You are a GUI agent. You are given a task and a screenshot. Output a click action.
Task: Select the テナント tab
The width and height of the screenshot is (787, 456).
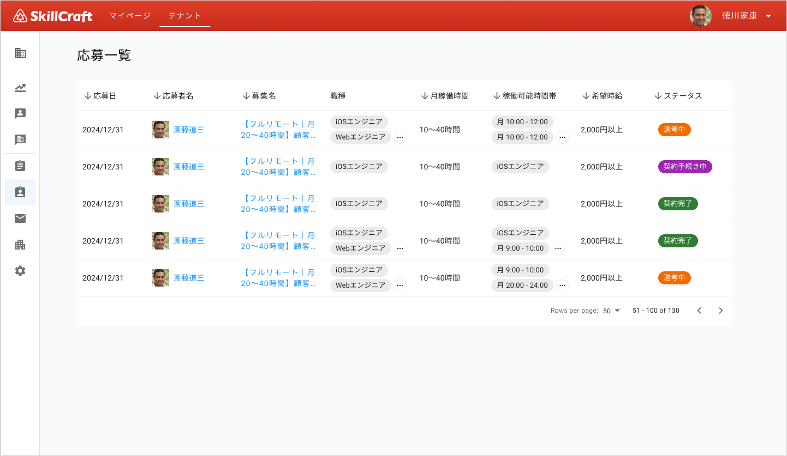coord(184,16)
